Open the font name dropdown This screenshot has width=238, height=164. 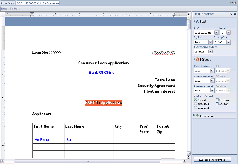(x=216, y=33)
